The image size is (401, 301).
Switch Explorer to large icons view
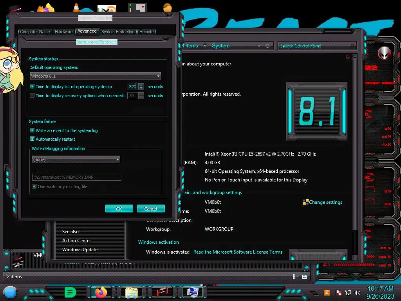coord(305,276)
